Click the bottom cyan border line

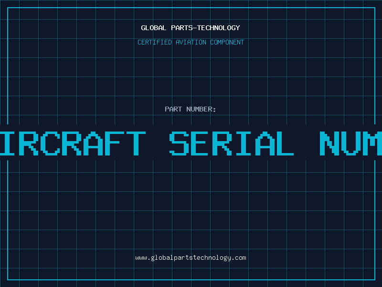click(191, 279)
